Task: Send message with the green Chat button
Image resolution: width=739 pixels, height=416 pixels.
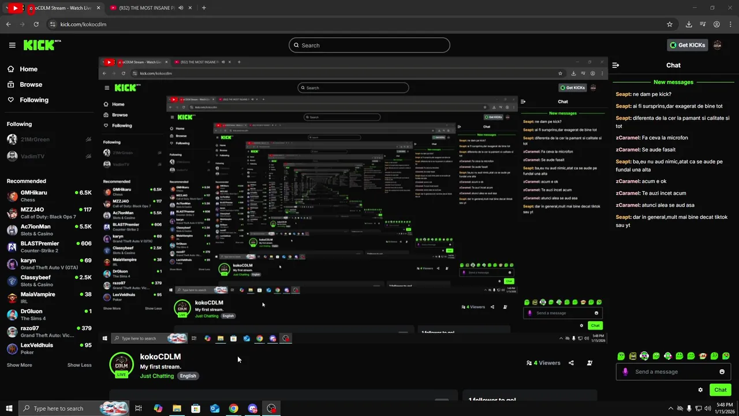Action: 720,390
